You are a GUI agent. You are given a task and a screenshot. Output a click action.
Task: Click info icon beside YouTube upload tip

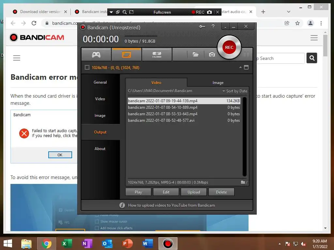pos(122,205)
